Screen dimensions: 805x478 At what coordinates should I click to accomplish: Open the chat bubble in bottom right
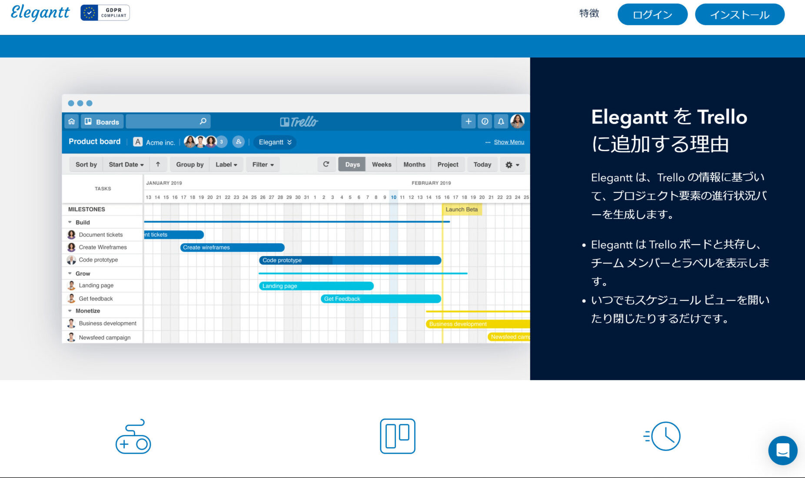pos(782,451)
